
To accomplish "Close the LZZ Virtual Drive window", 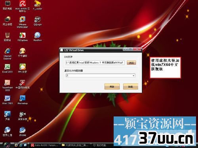I will click(137, 49).
